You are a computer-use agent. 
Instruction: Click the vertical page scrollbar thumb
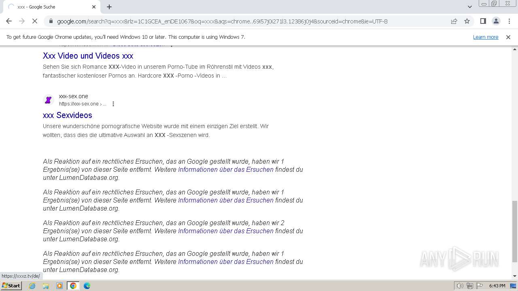coord(515,231)
